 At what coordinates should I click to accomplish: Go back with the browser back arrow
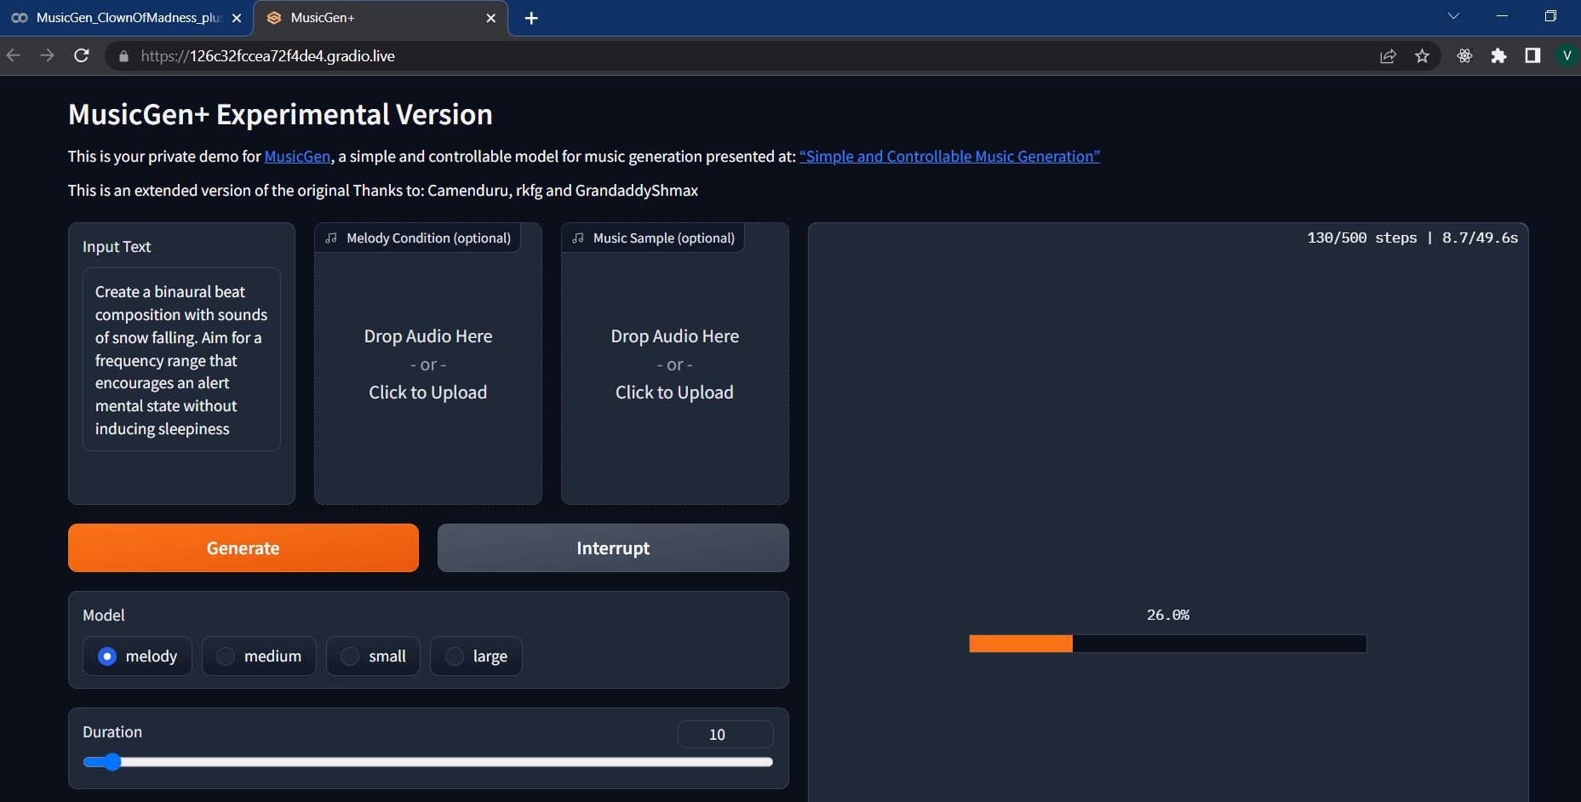tap(13, 55)
